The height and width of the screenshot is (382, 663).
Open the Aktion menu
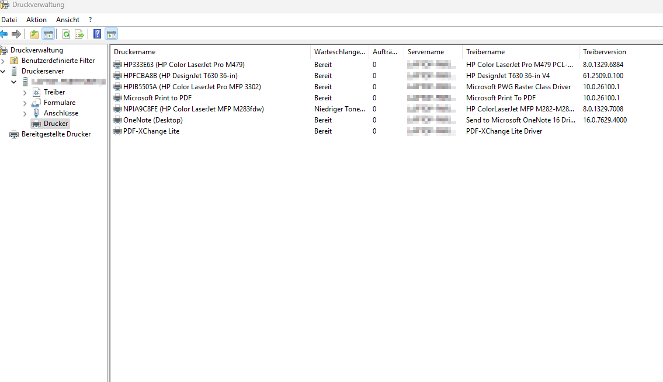coord(36,20)
